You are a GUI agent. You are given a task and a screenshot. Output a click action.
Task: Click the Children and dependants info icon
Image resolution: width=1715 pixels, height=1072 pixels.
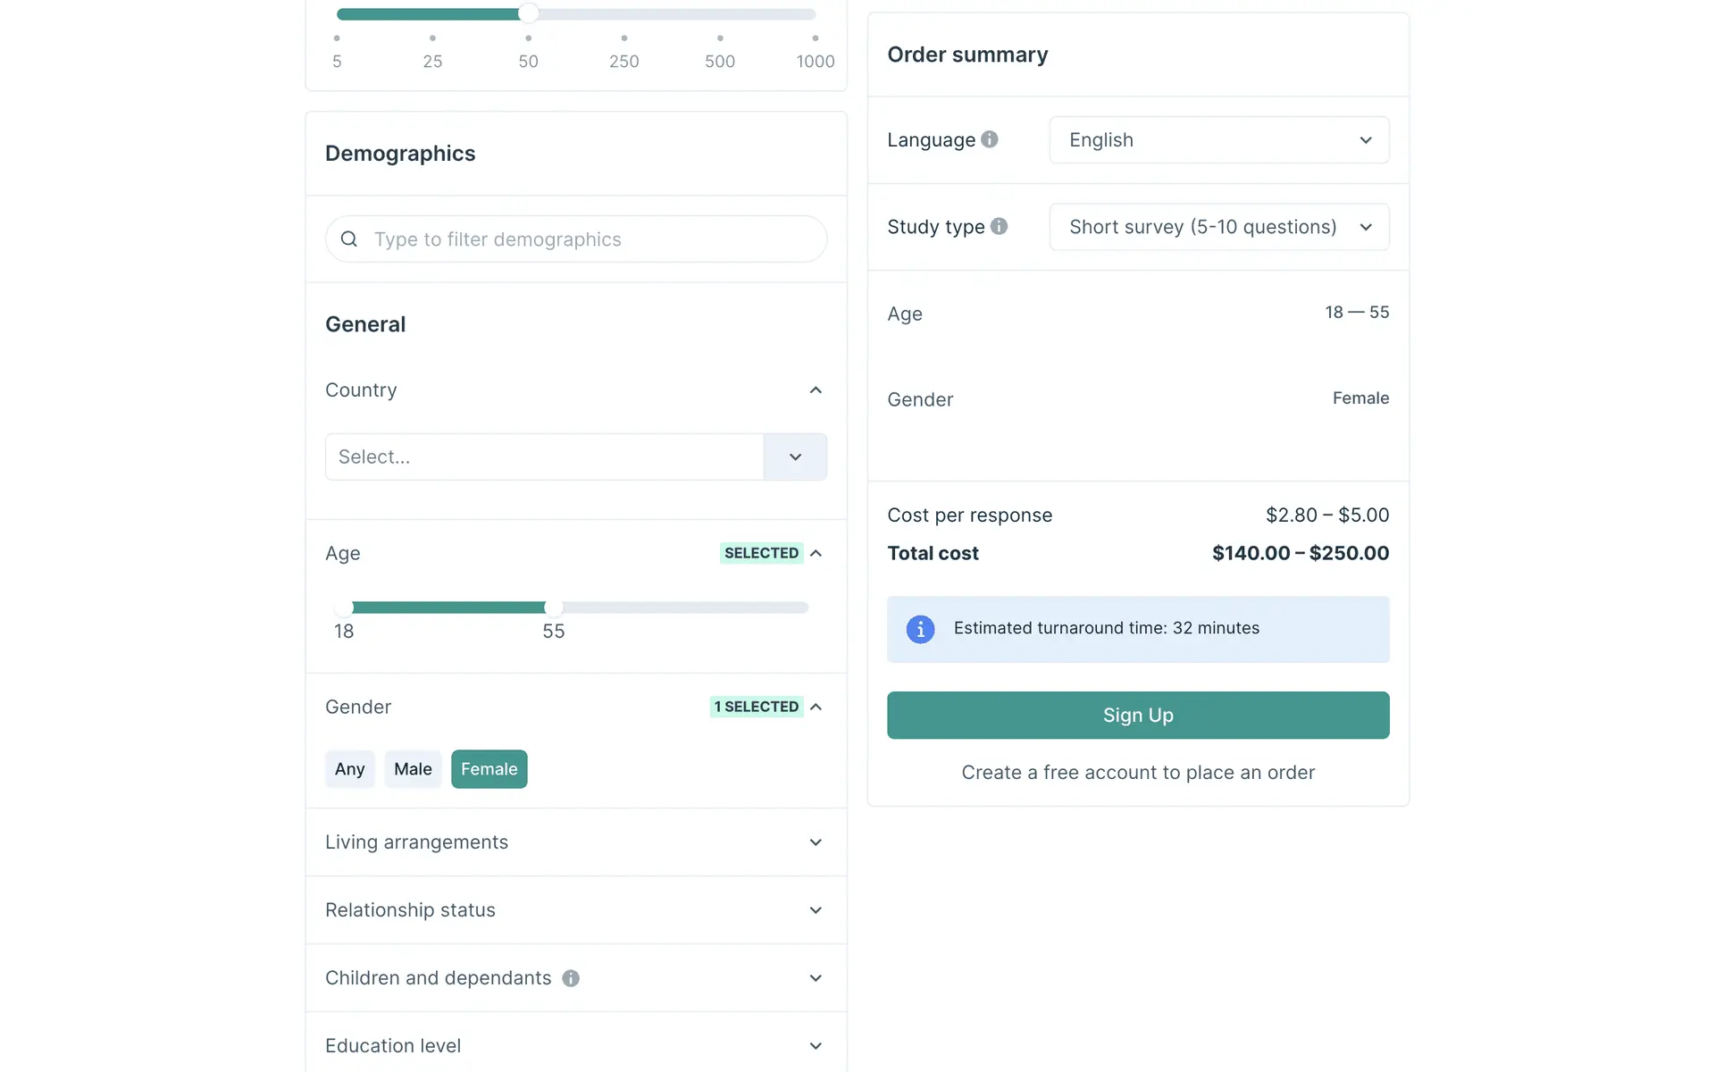(571, 978)
